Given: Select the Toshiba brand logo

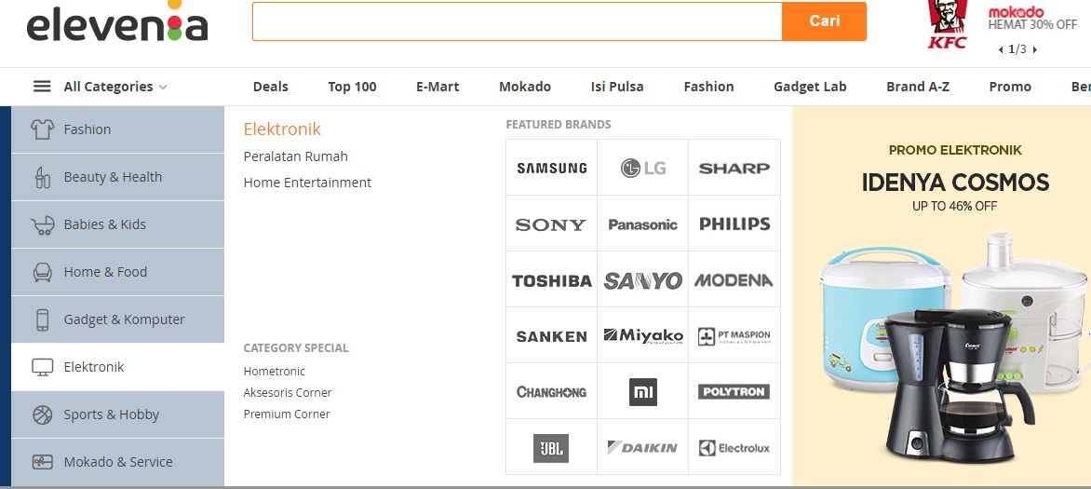Looking at the screenshot, I should click(552, 280).
